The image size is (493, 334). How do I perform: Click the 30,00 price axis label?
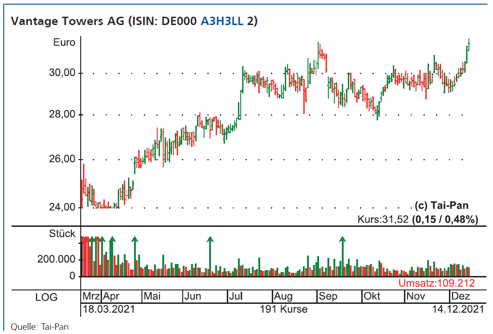(62, 73)
